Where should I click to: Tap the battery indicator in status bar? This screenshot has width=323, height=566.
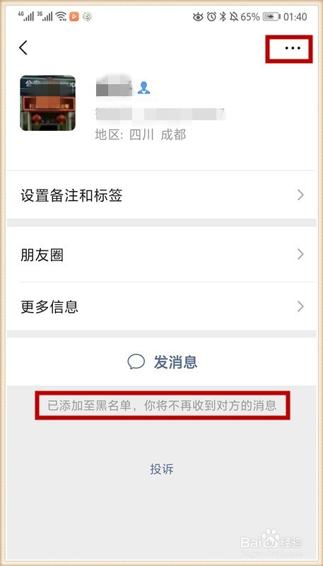(x=271, y=16)
